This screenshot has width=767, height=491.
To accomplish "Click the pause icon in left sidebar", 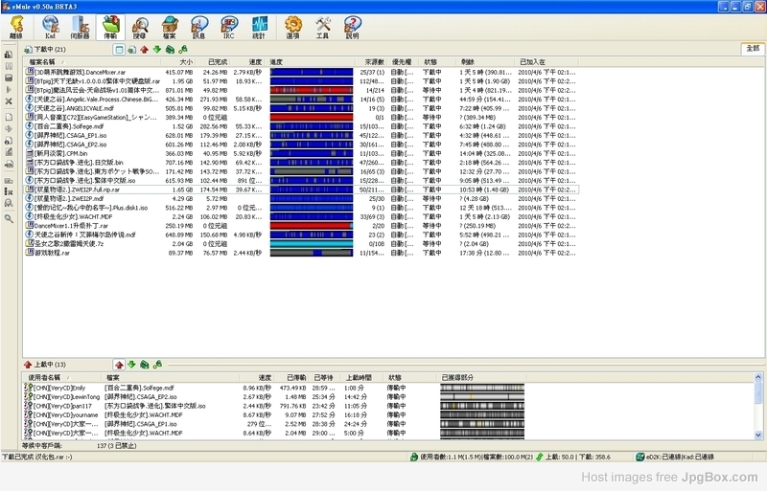I will coord(9,66).
